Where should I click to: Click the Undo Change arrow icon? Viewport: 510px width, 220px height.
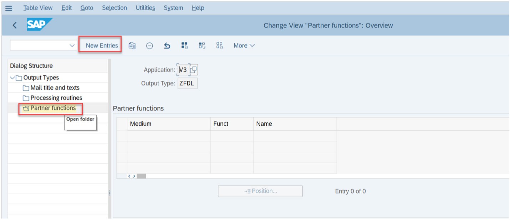tap(167, 45)
